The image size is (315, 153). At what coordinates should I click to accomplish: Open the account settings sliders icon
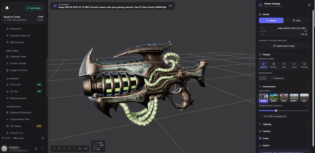[36, 149]
